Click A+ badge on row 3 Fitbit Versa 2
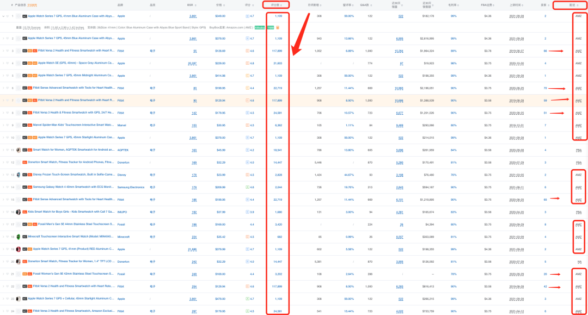Image resolution: width=588 pixels, height=315 pixels. [34, 51]
